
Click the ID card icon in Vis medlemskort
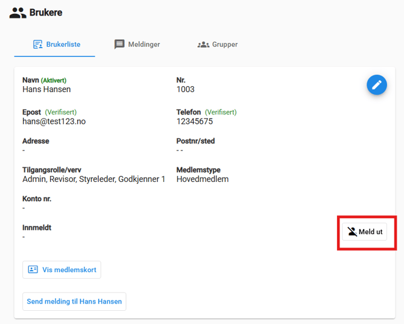33,270
